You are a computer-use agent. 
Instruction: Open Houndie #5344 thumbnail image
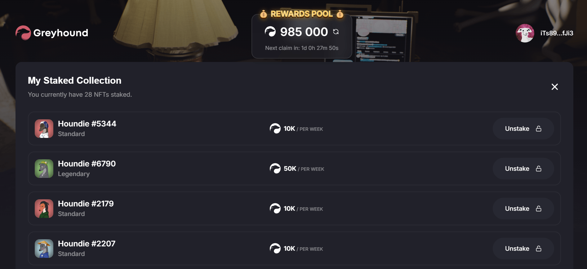tap(44, 129)
